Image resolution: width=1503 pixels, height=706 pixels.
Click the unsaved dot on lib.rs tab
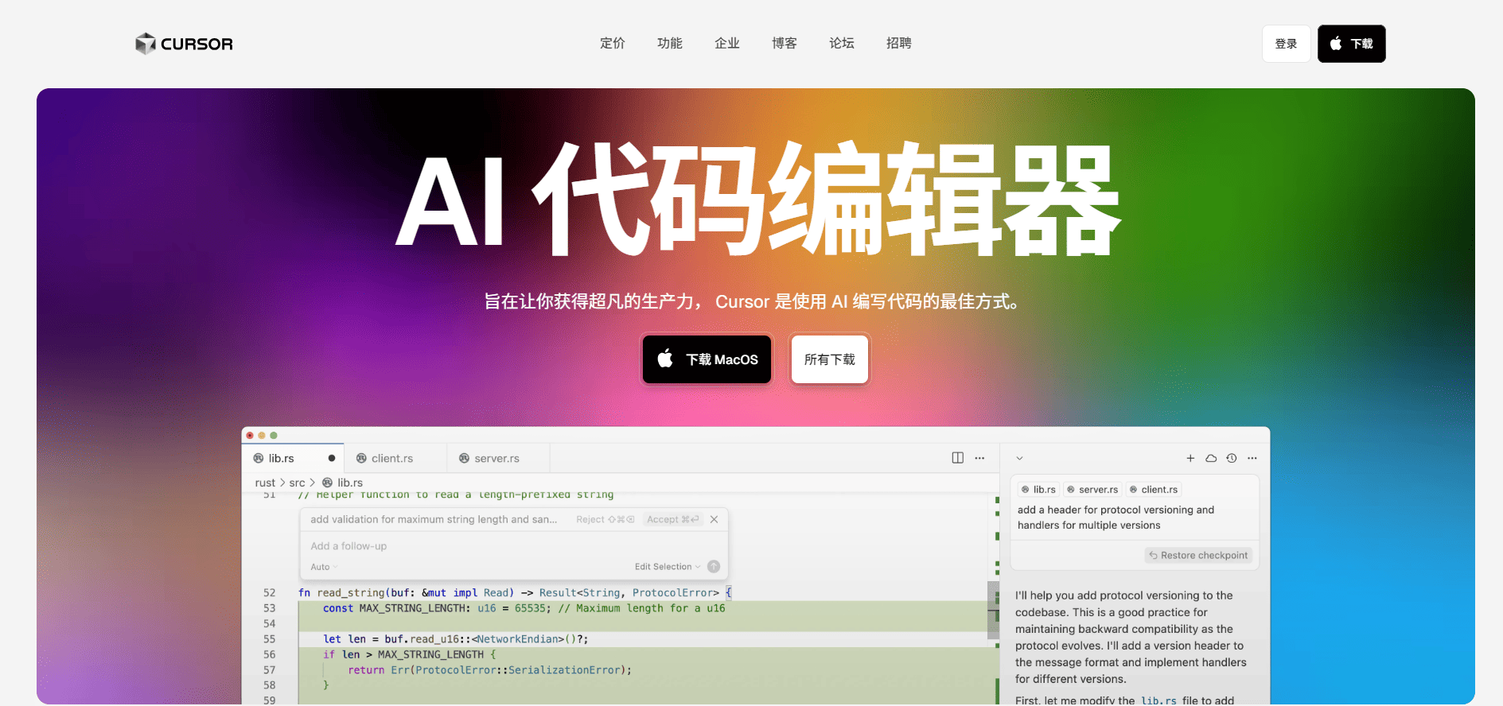pyautogui.click(x=332, y=458)
